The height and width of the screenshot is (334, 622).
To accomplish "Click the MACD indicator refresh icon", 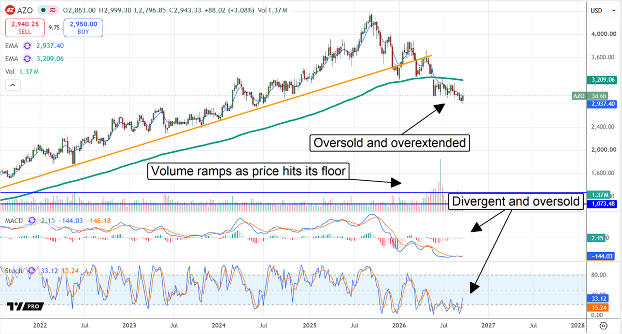I will (x=32, y=221).
